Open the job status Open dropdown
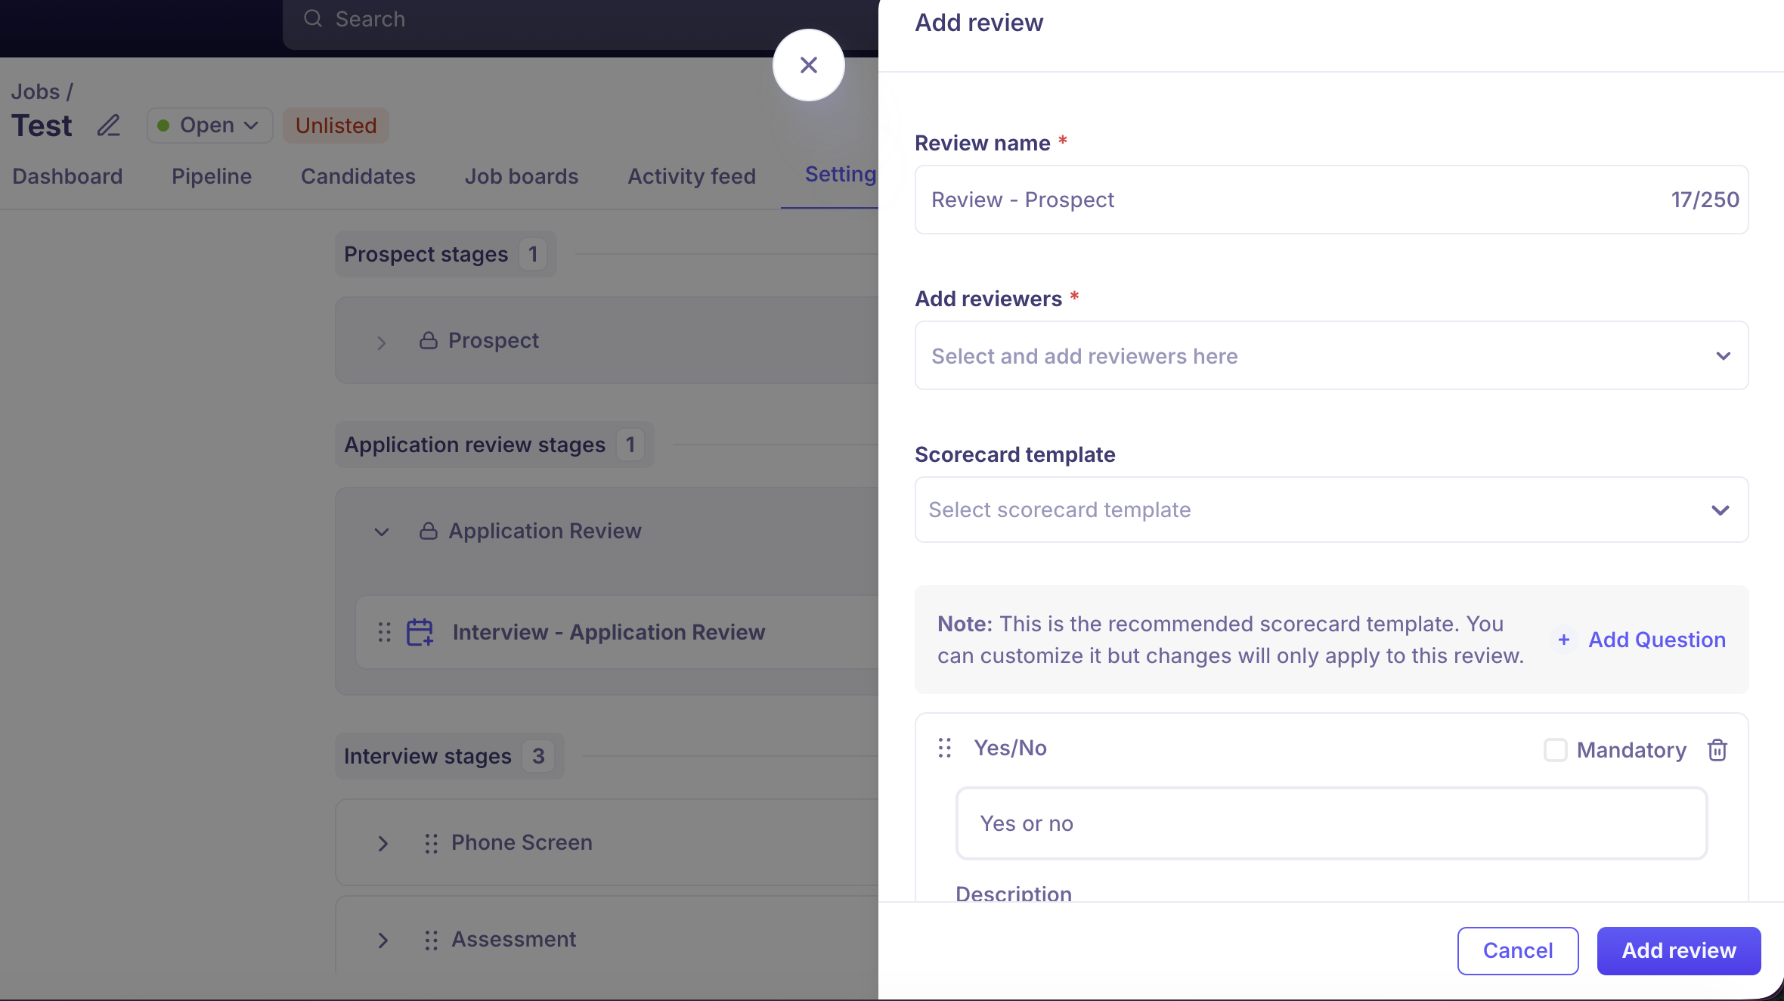This screenshot has width=1784, height=1001. pos(209,126)
